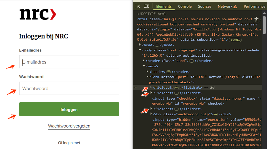
Task: Click the ellipsis badge inside head element
Action: [157, 45]
